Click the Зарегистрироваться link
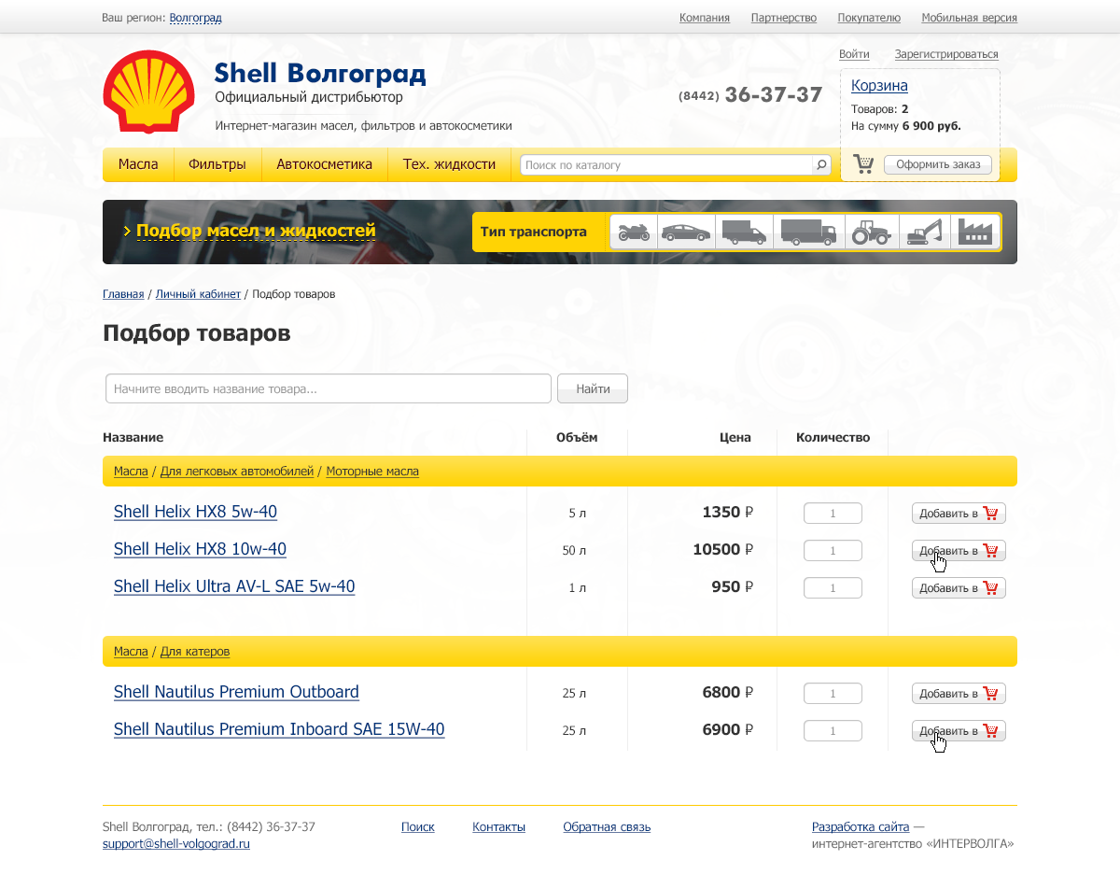Image resolution: width=1120 pixels, height=874 pixels. [946, 54]
